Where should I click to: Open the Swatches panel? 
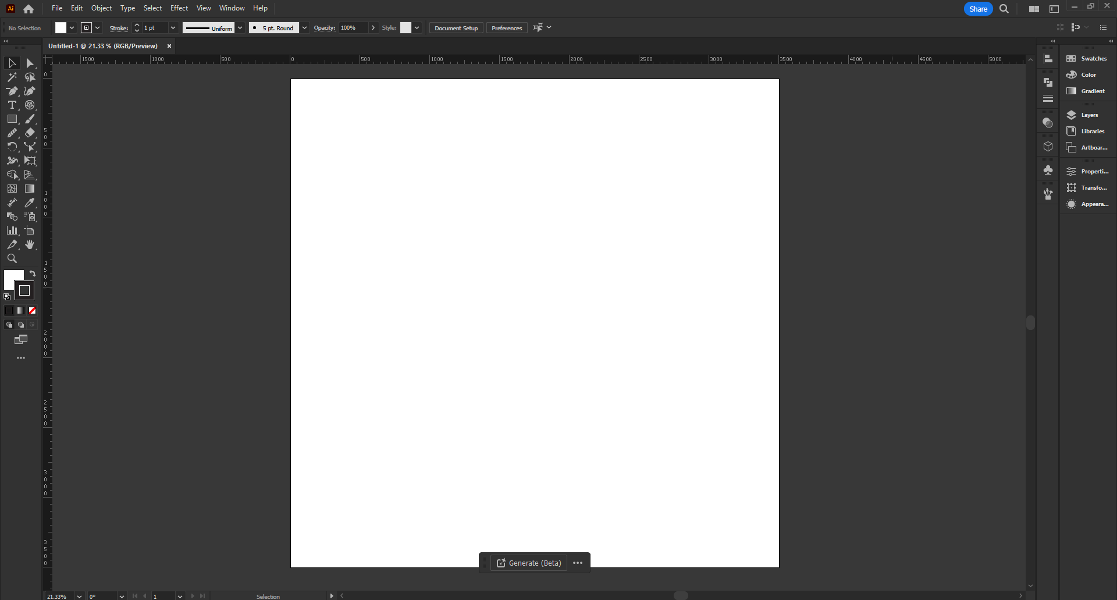(1088, 59)
